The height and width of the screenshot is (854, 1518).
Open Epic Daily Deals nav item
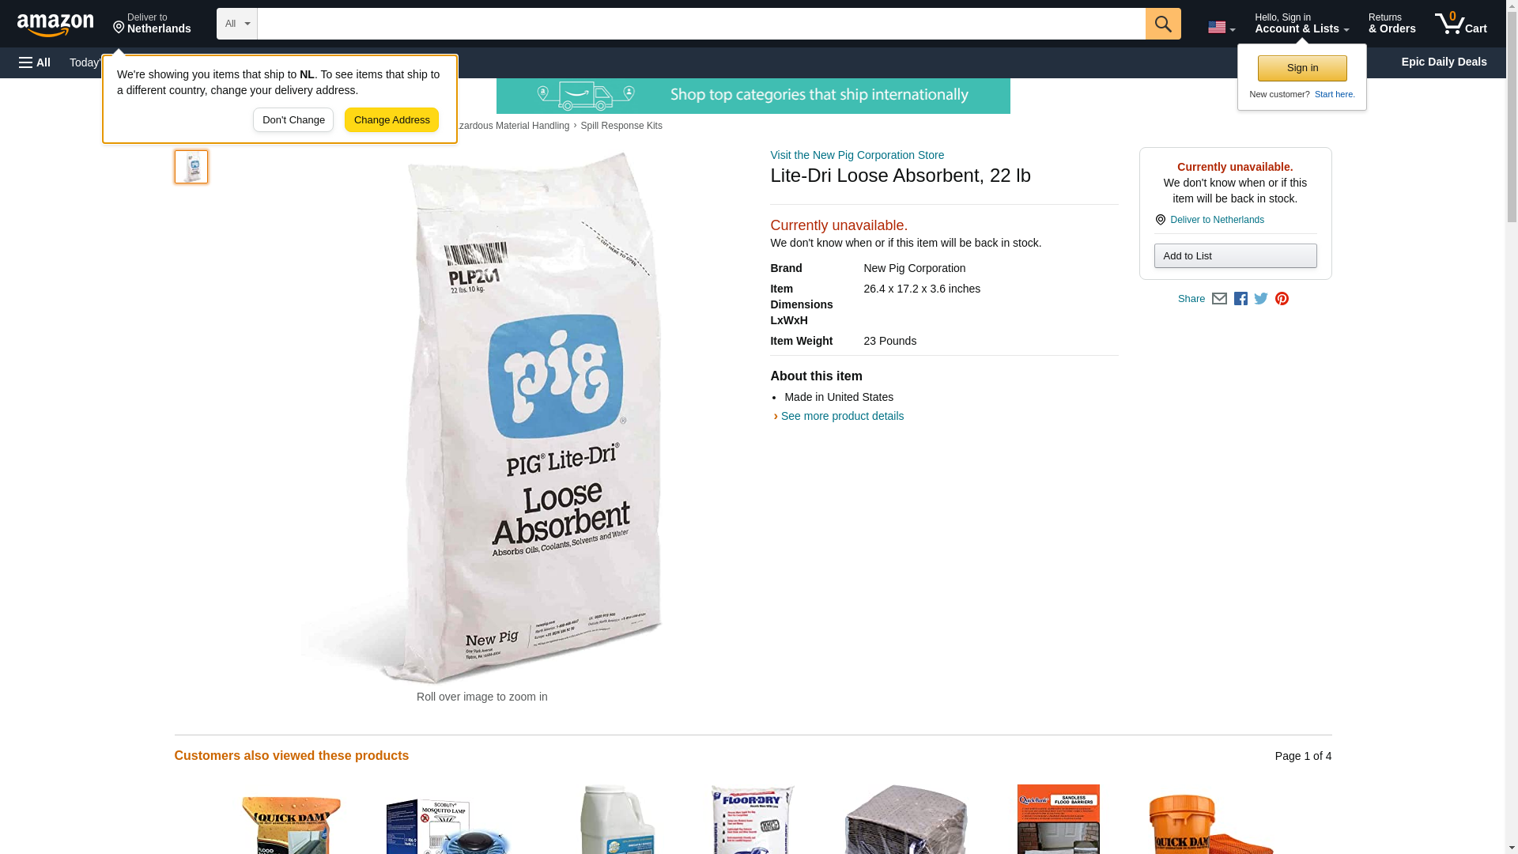pyautogui.click(x=1444, y=62)
